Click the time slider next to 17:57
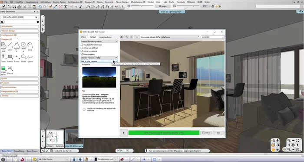The width and height of the screenshot is (304, 162). tap(188, 6)
